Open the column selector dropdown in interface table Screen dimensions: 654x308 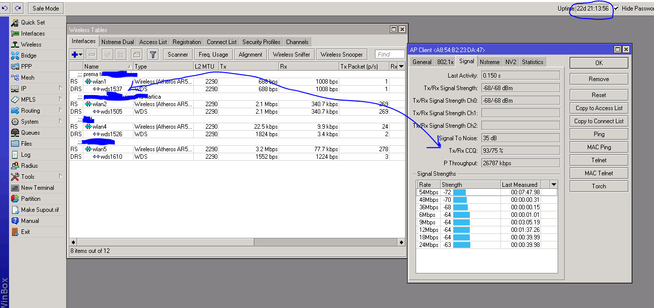(x=401, y=67)
